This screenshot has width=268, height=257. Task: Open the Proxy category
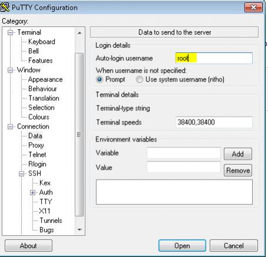(x=36, y=146)
